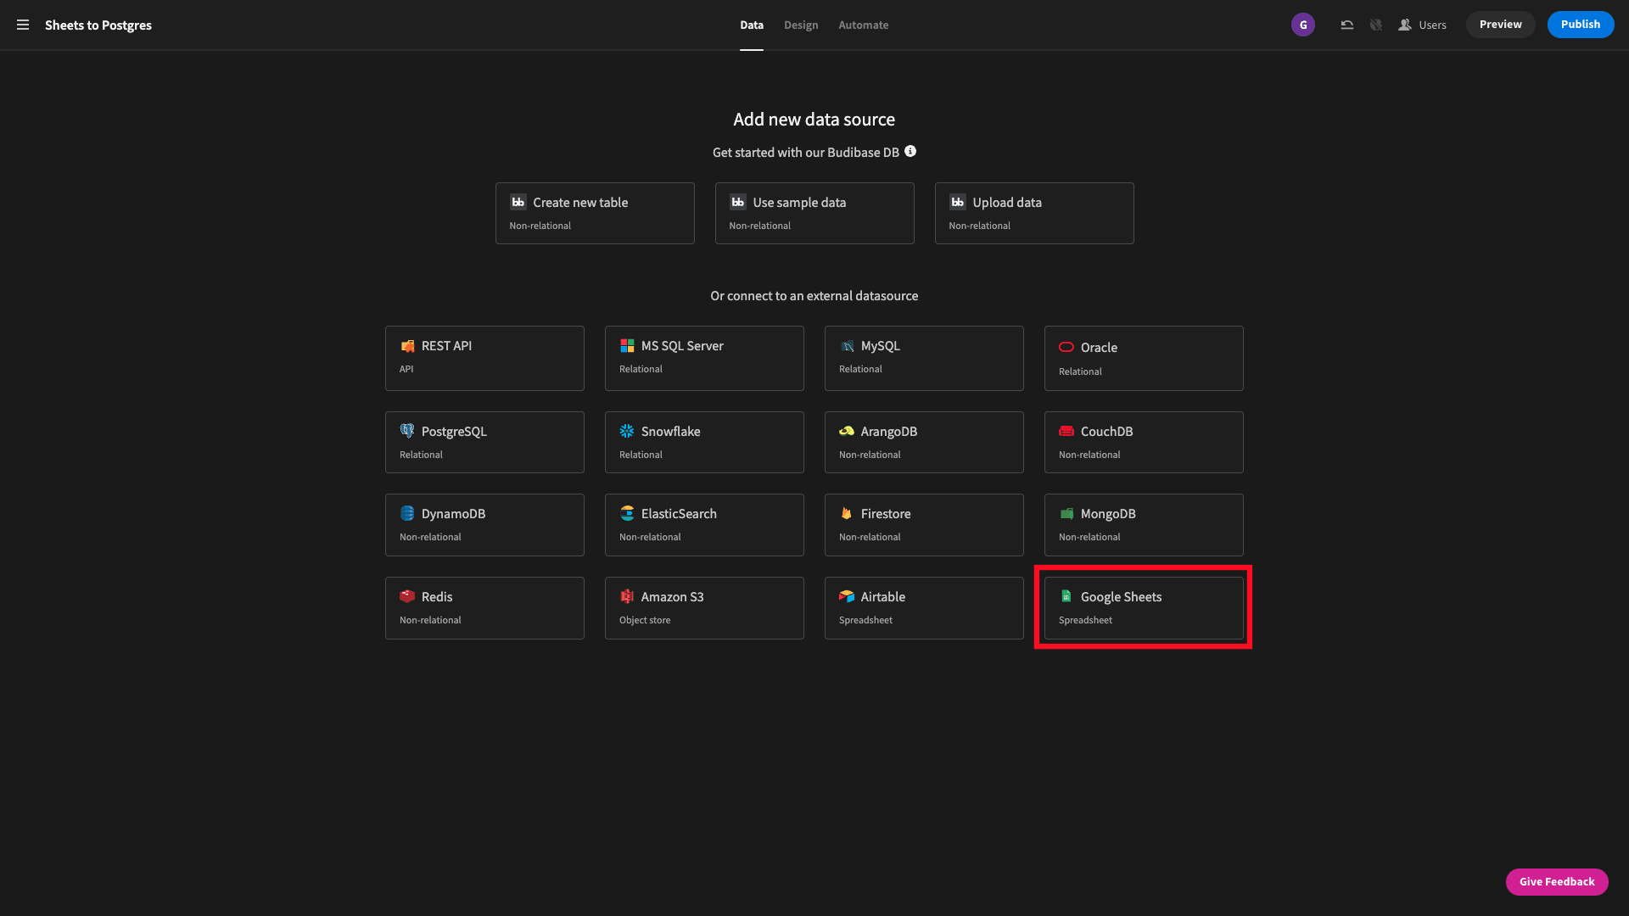This screenshot has height=916, width=1629.
Task: Select the Firestore flame icon
Action: [847, 513]
